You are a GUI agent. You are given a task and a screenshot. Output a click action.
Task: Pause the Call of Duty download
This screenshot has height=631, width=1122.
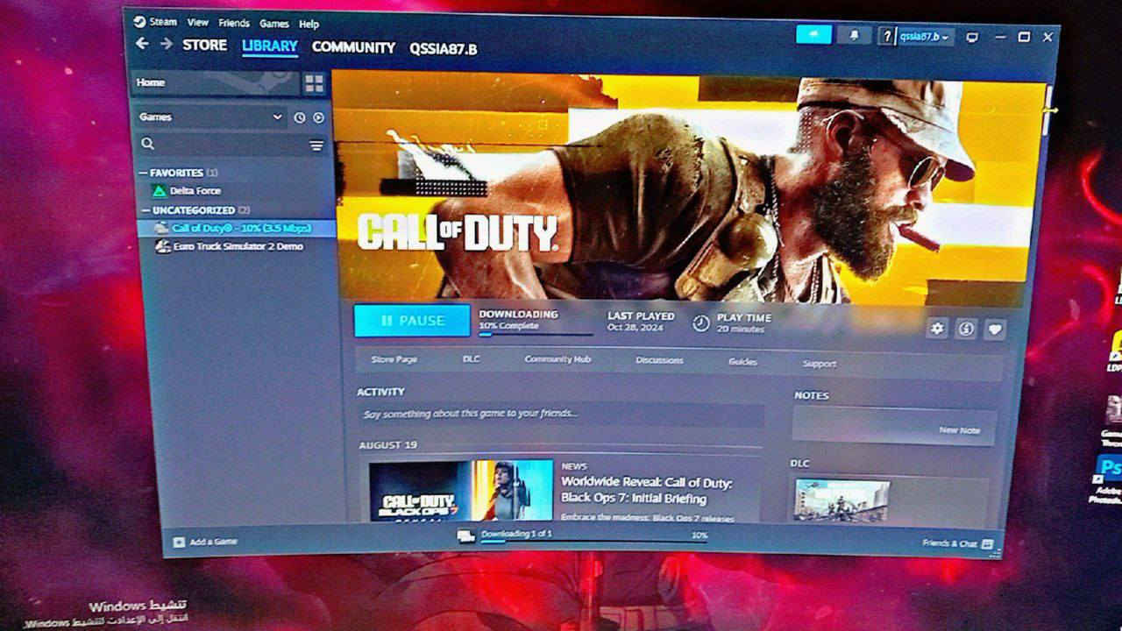(411, 321)
